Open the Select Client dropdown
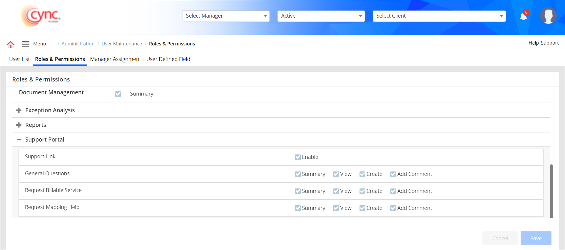This screenshot has height=250, width=565. coord(439,16)
